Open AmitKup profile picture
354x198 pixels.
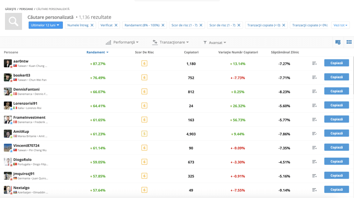click(x=8, y=133)
